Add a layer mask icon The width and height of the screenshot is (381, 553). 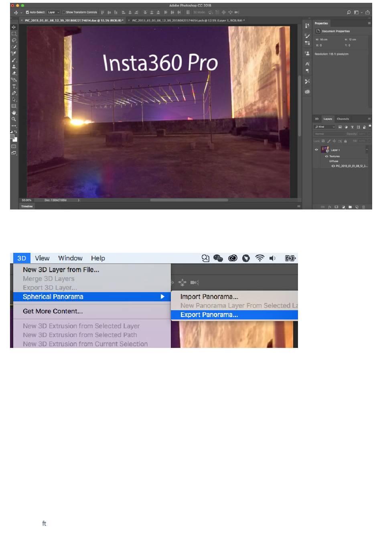(336, 207)
